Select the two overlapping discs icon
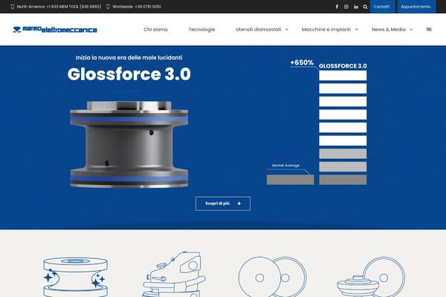The width and height of the screenshot is (446, 297). pos(272,276)
